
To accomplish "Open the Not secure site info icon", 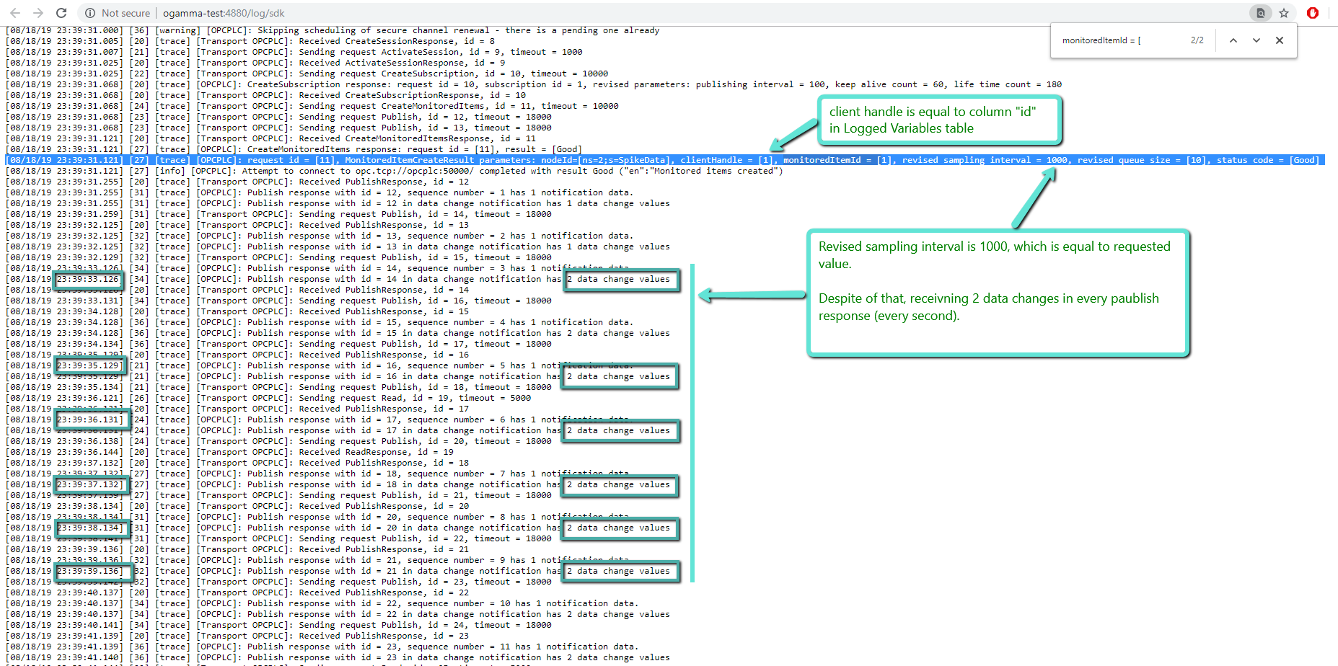I will [90, 13].
